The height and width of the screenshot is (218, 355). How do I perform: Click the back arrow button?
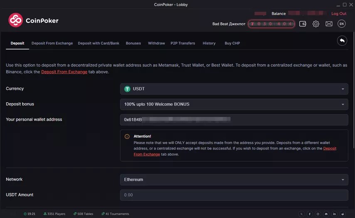[342, 41]
